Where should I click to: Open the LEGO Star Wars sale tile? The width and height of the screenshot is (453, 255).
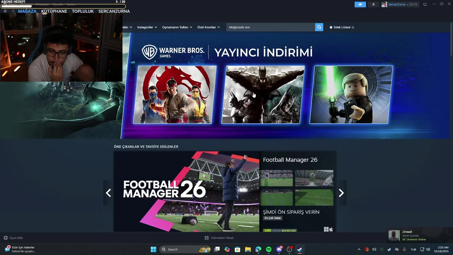[351, 95]
